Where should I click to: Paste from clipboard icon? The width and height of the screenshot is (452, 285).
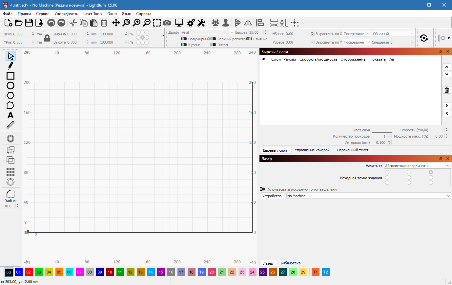(x=94, y=23)
